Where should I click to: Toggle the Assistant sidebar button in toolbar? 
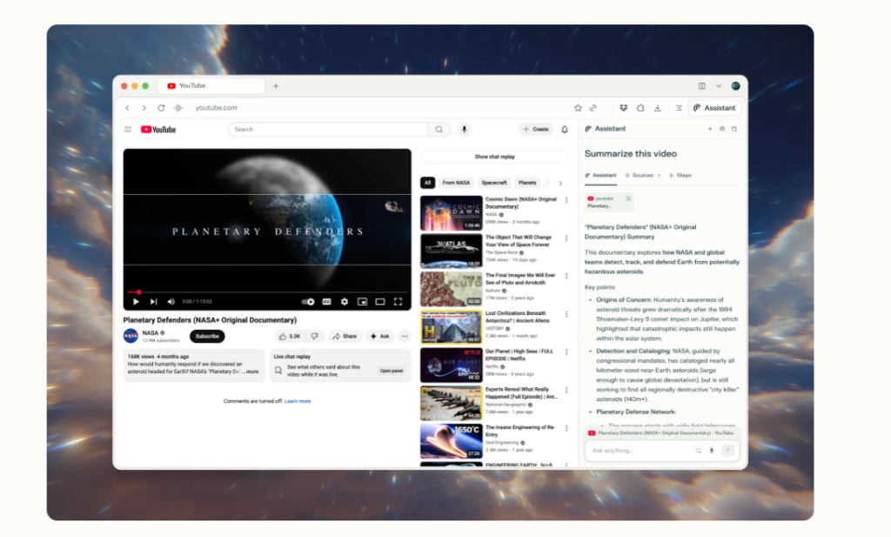(714, 108)
